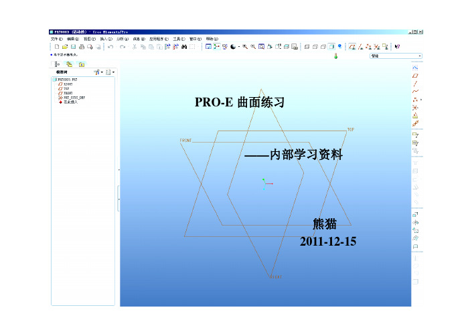The image size is (470, 332).
Task: Open the 编辑 (Edit) menu
Action: tap(73, 39)
